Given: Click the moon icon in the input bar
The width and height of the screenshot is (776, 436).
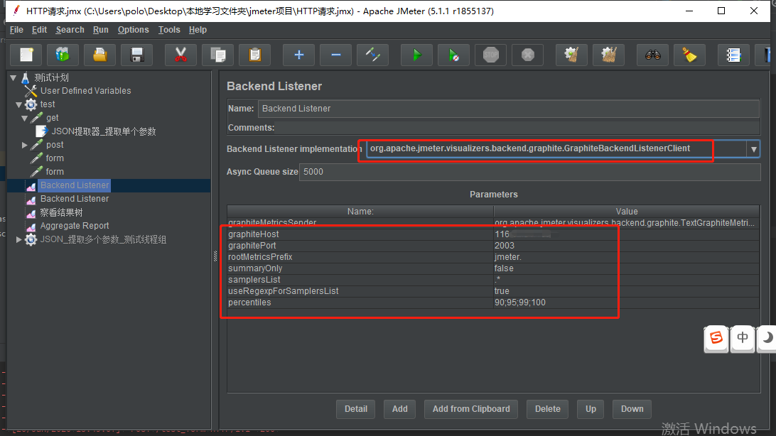Looking at the screenshot, I should tap(767, 338).
